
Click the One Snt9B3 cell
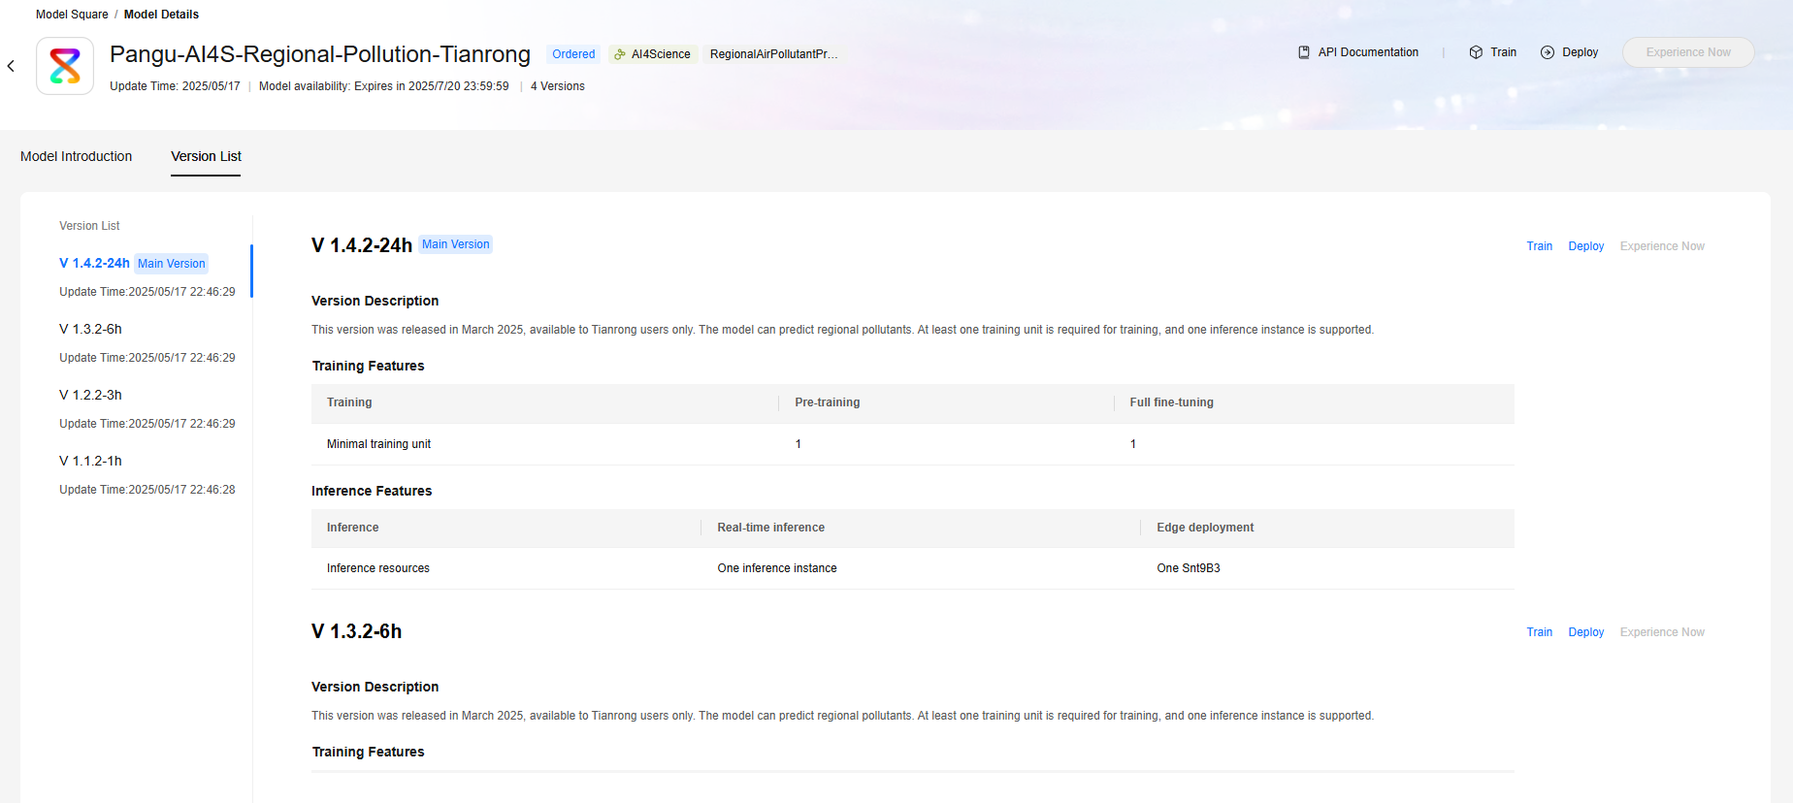click(x=1189, y=568)
